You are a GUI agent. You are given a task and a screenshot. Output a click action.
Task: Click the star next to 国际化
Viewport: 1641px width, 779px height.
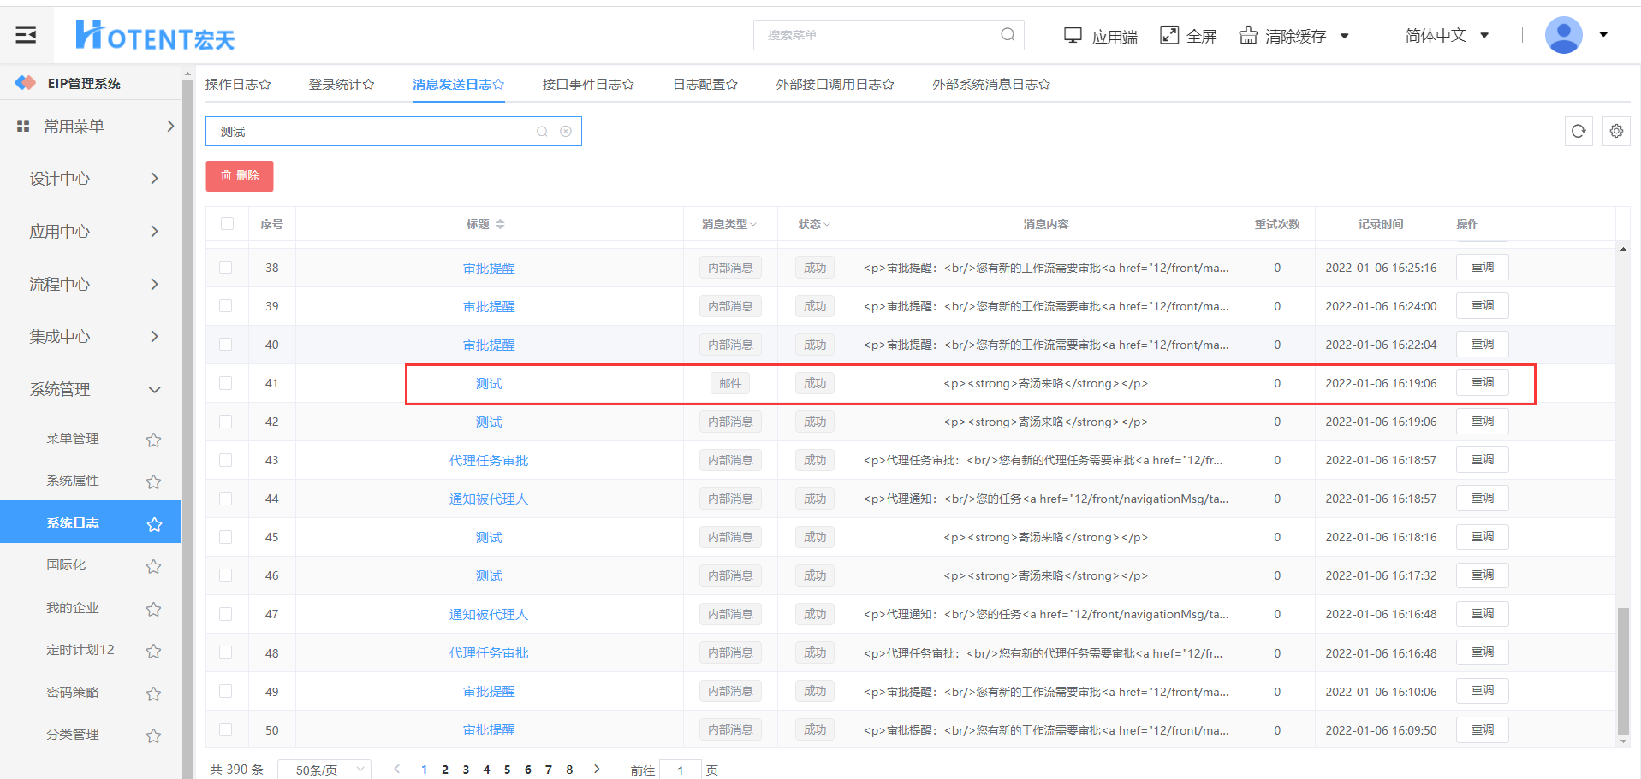[x=153, y=566]
